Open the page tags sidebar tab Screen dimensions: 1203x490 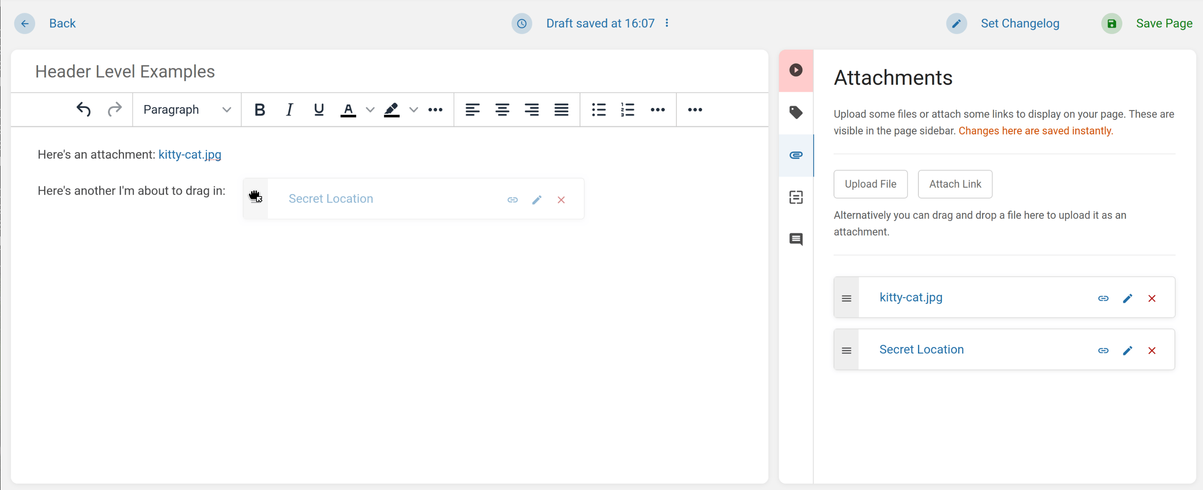(796, 112)
